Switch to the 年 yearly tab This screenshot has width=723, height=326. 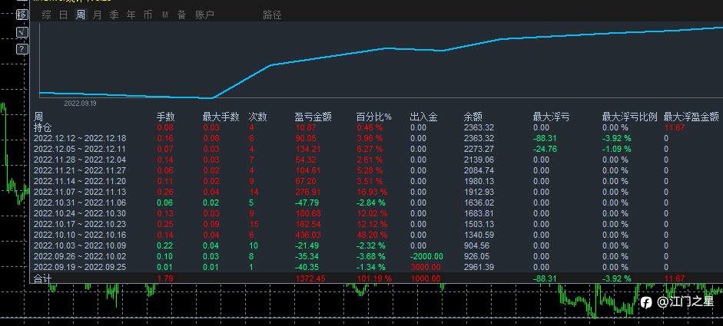coord(131,15)
